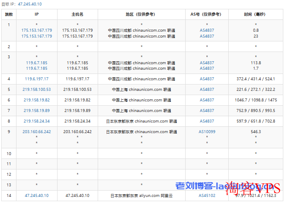Click the 跳数 column header

(x=9, y=14)
